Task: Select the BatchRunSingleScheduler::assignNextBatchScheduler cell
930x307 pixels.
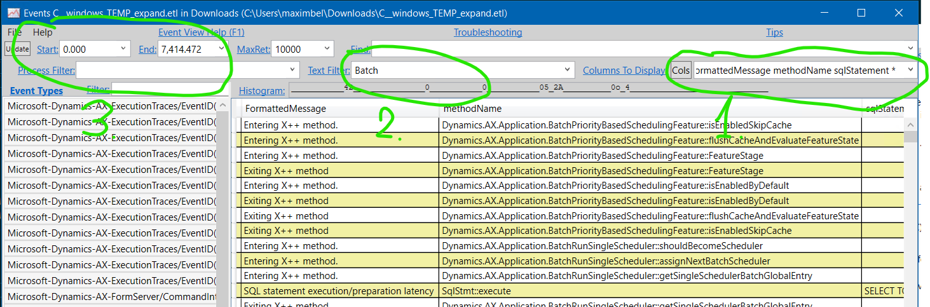Action: click(650, 261)
